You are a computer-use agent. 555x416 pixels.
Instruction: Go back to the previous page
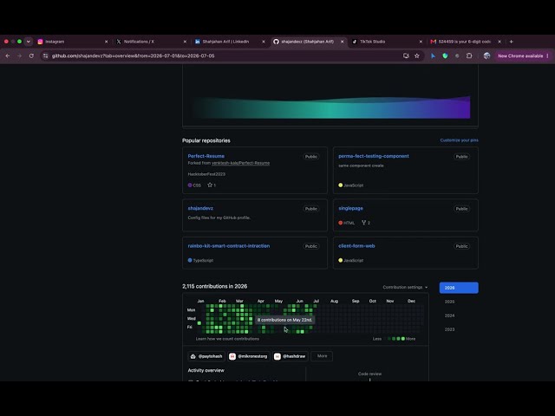pyautogui.click(x=8, y=55)
